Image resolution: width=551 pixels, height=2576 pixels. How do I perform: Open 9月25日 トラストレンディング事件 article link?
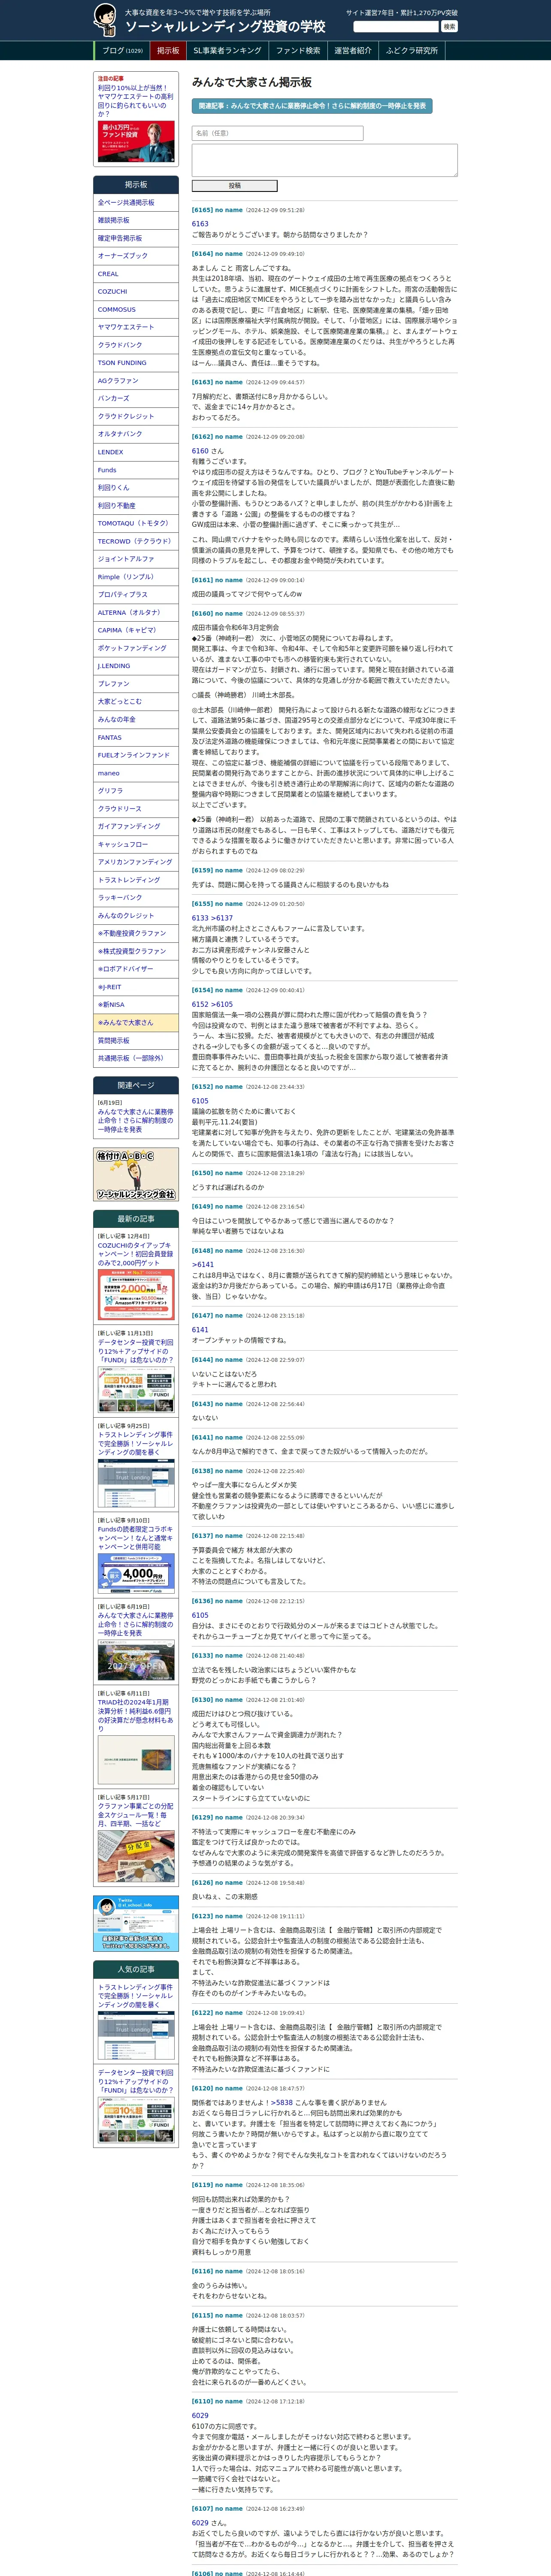point(135,1443)
